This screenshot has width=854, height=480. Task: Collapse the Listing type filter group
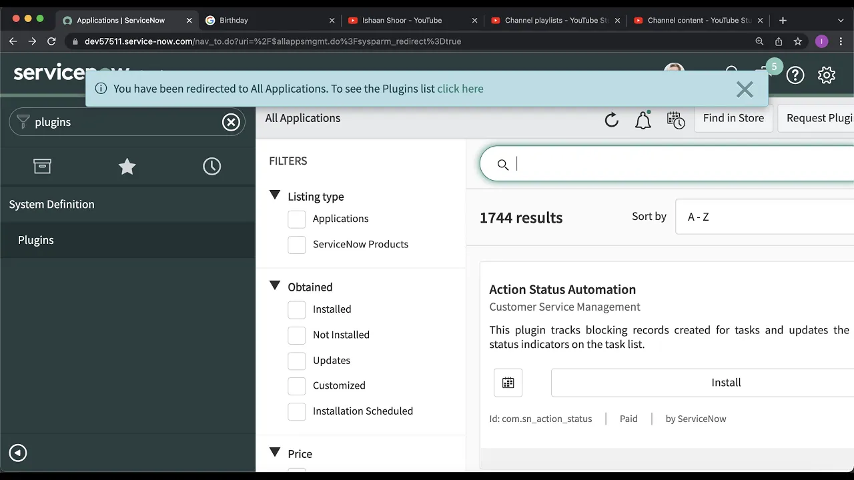click(x=274, y=195)
